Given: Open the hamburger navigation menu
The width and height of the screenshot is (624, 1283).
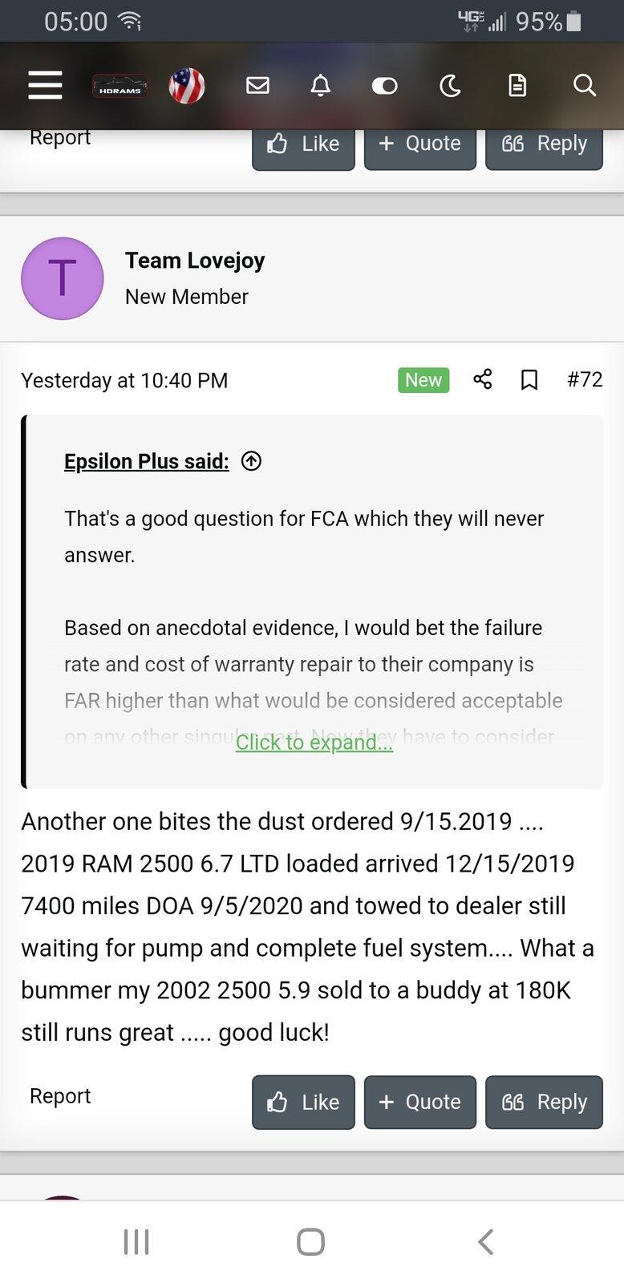Looking at the screenshot, I should click(x=45, y=85).
